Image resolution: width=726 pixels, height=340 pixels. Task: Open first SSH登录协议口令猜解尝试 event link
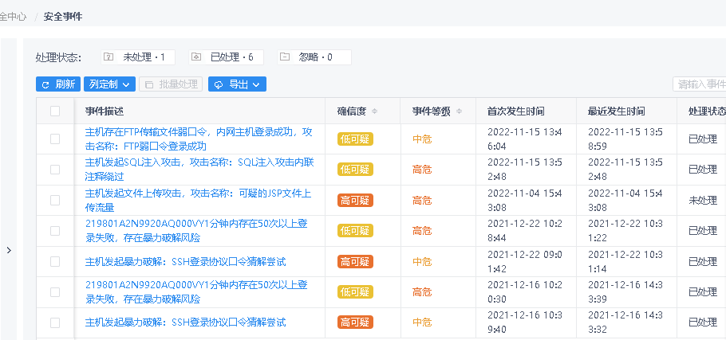185,261
